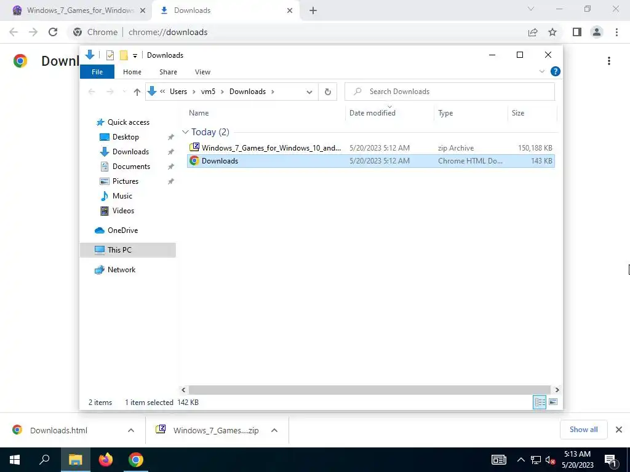Click the Chrome address bar URL
Viewport: 630px width, 472px height.
[x=168, y=32]
